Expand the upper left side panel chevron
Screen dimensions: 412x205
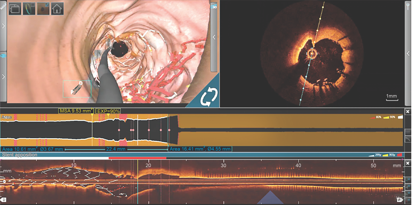3,26
